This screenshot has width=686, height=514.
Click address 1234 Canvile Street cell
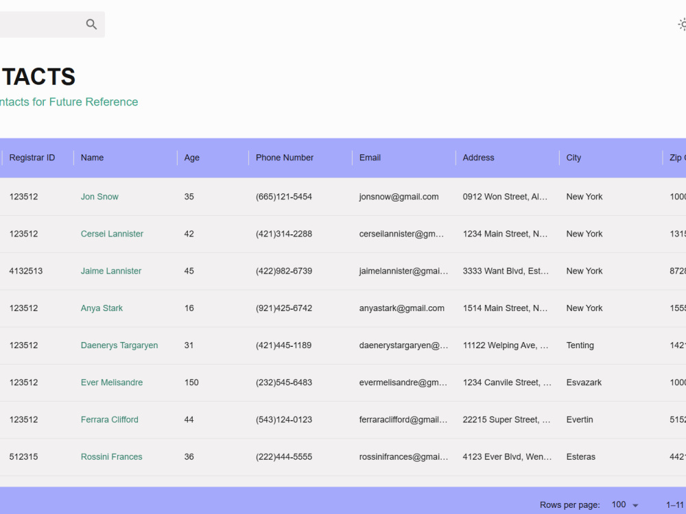(x=508, y=382)
